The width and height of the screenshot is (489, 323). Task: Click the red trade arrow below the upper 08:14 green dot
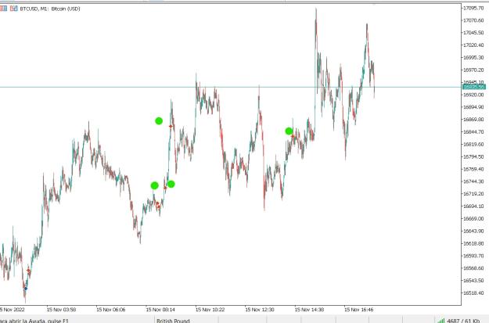tap(171, 126)
